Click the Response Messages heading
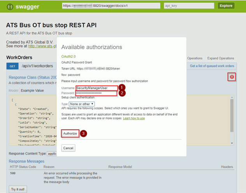The width and height of the screenshot is (246, 193). pyautogui.click(x=26, y=161)
